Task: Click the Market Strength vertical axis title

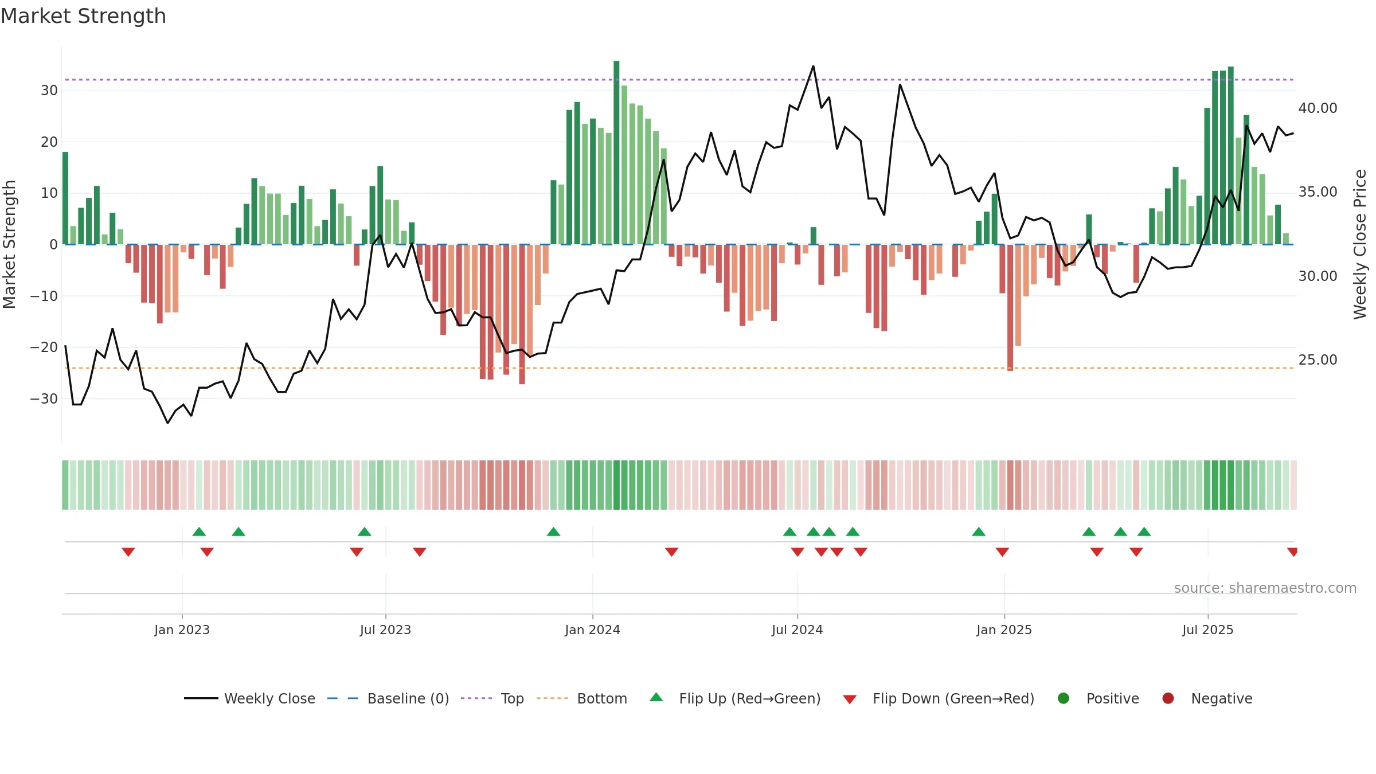Action: tap(9, 244)
